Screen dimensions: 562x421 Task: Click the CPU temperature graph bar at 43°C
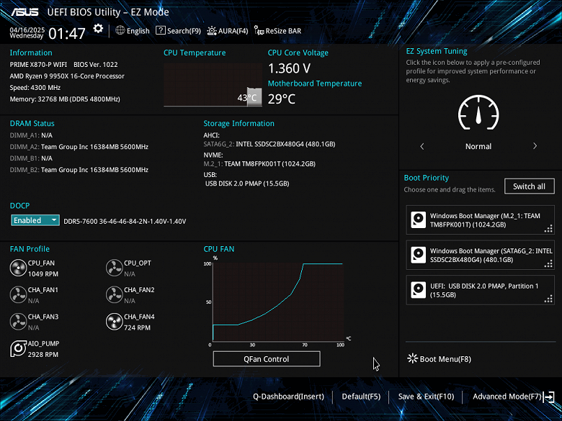tap(254, 96)
